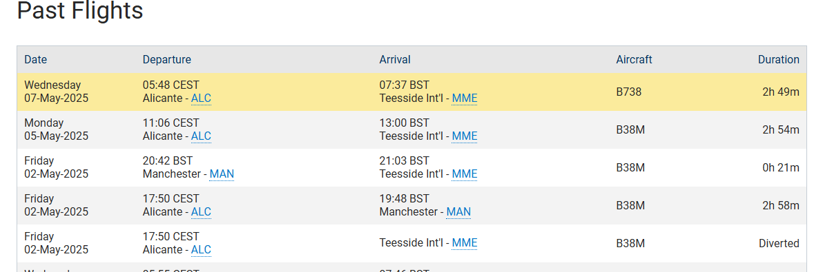
Task: Open ALC link in the Diverted flight row
Action: click(x=201, y=250)
